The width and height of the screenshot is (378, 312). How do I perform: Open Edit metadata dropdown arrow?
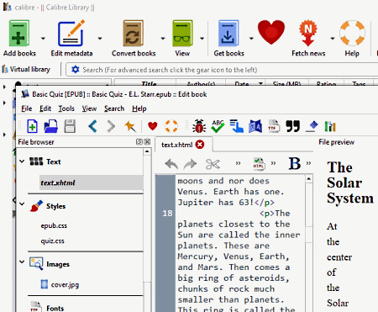tap(100, 38)
